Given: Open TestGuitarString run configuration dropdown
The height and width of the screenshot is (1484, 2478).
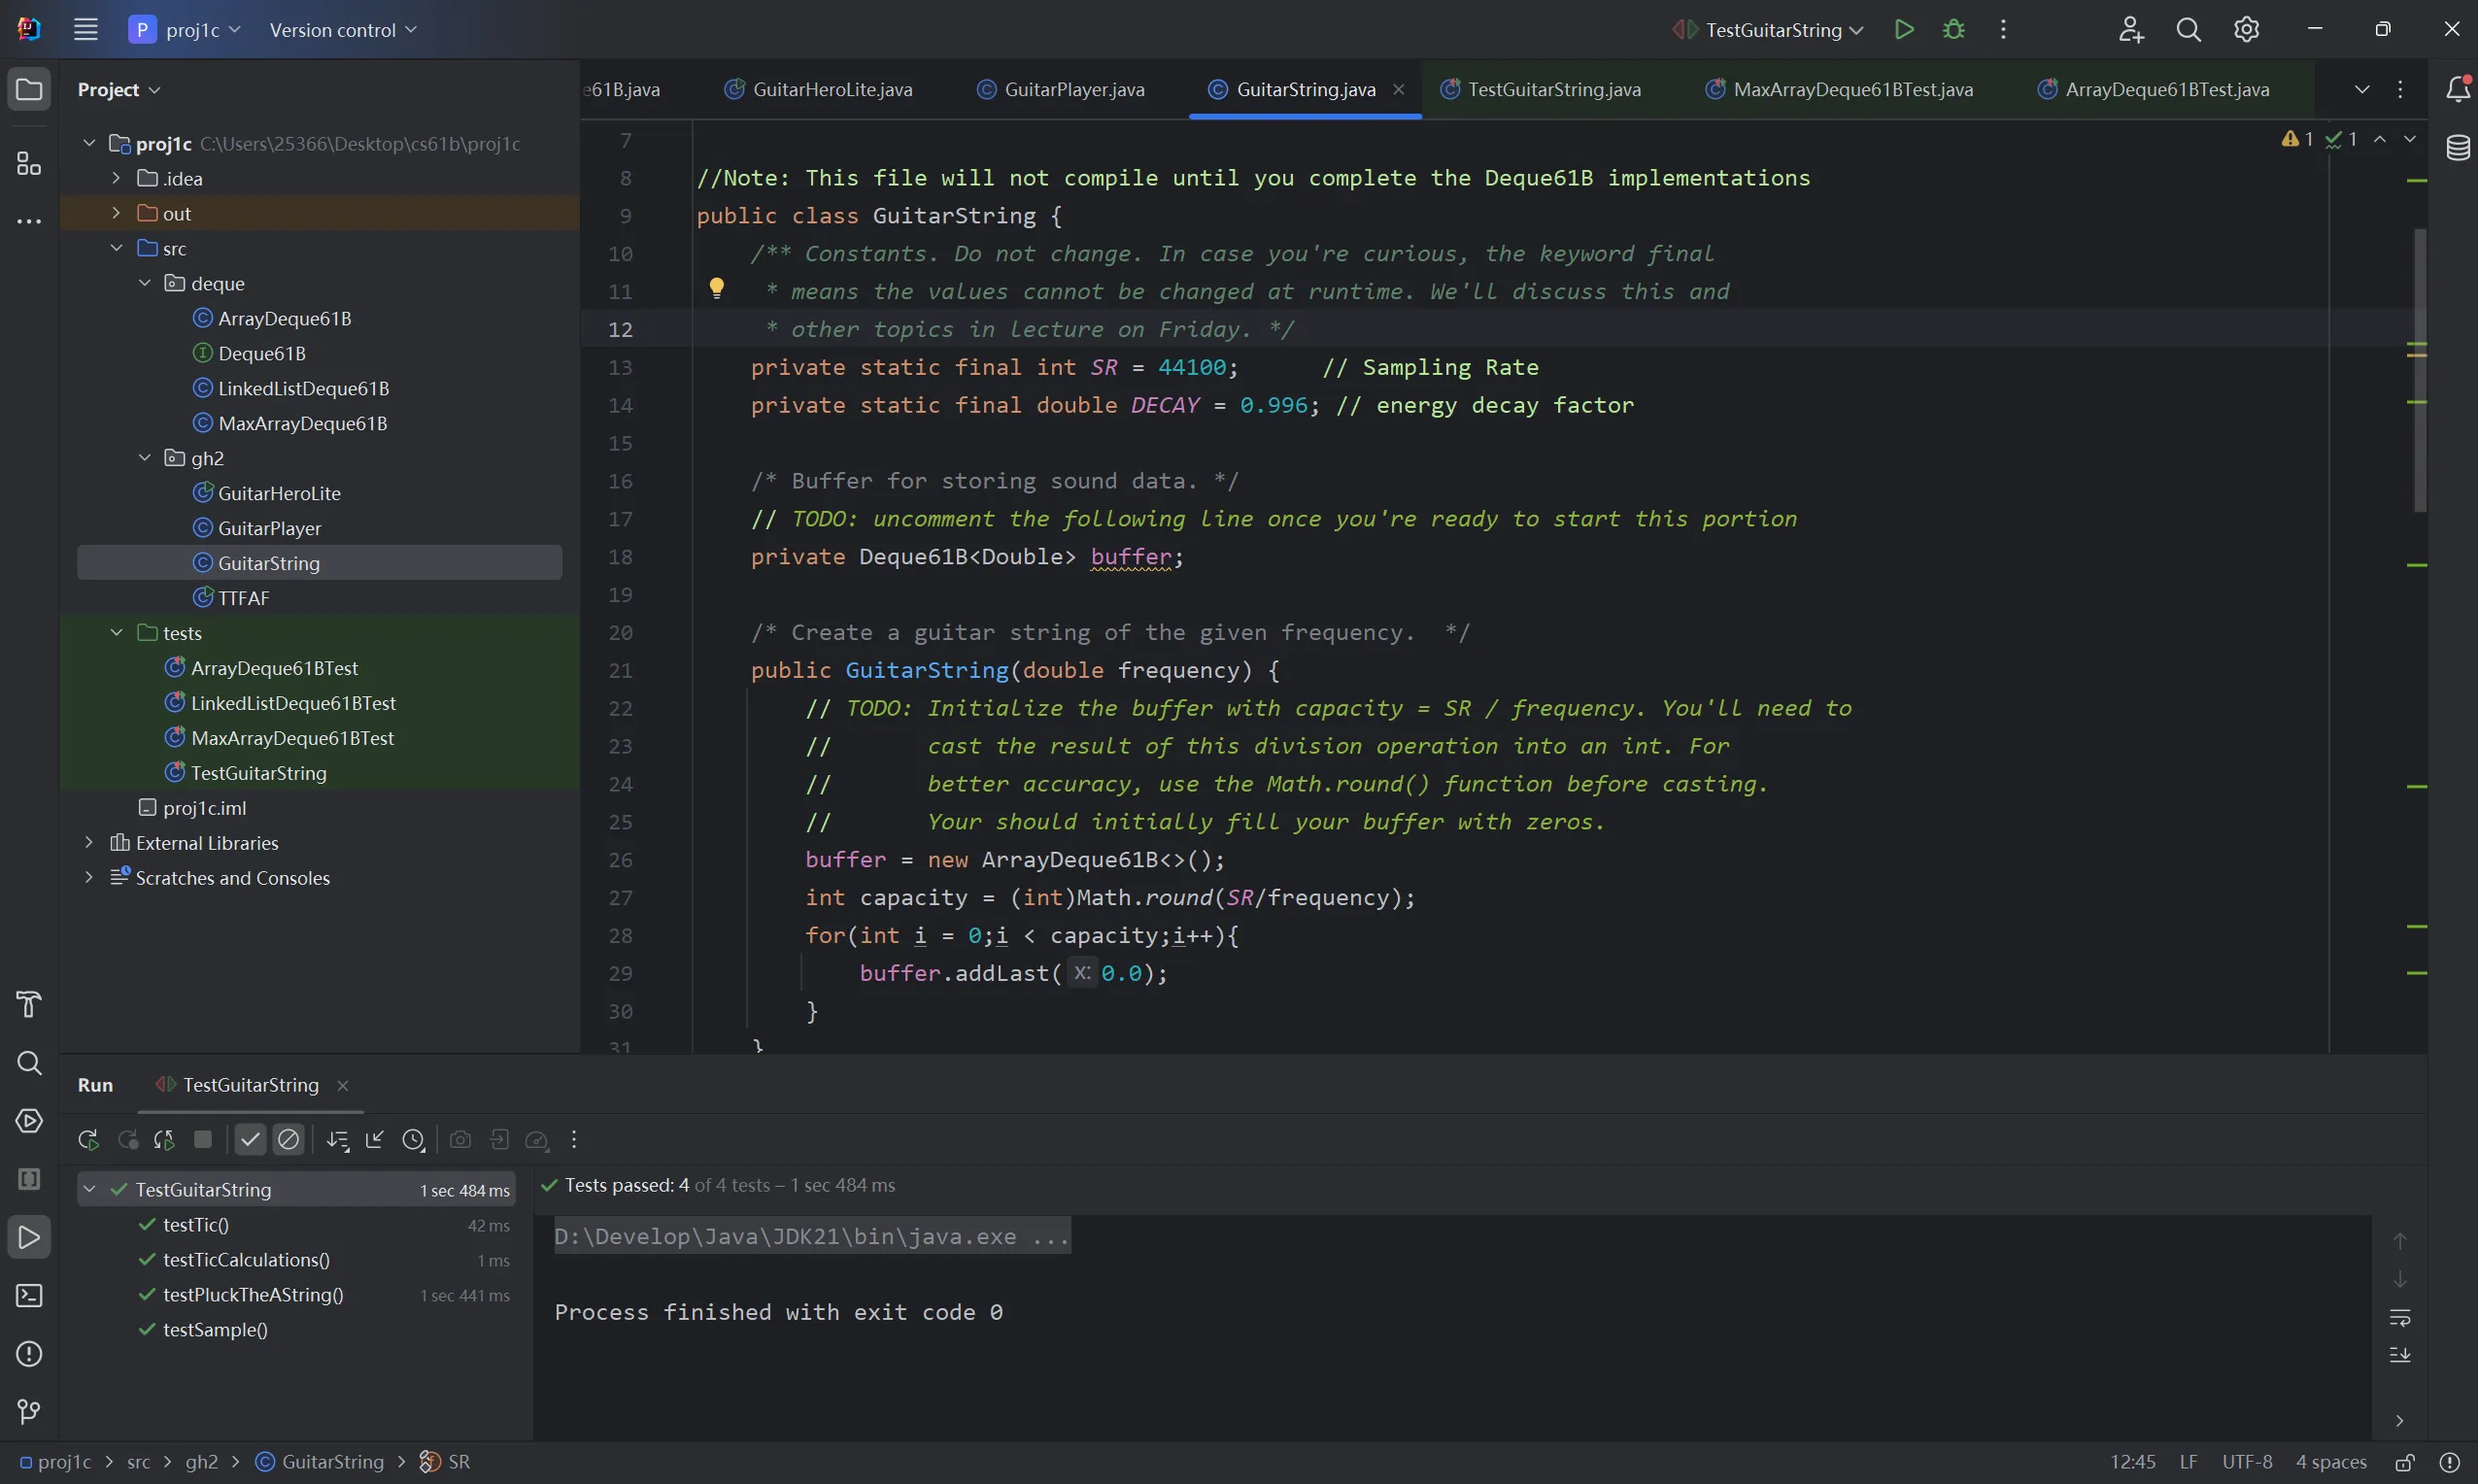Looking at the screenshot, I should [x=1767, y=30].
